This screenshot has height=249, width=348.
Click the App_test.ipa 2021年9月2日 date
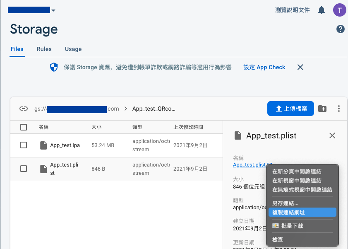tap(190, 145)
